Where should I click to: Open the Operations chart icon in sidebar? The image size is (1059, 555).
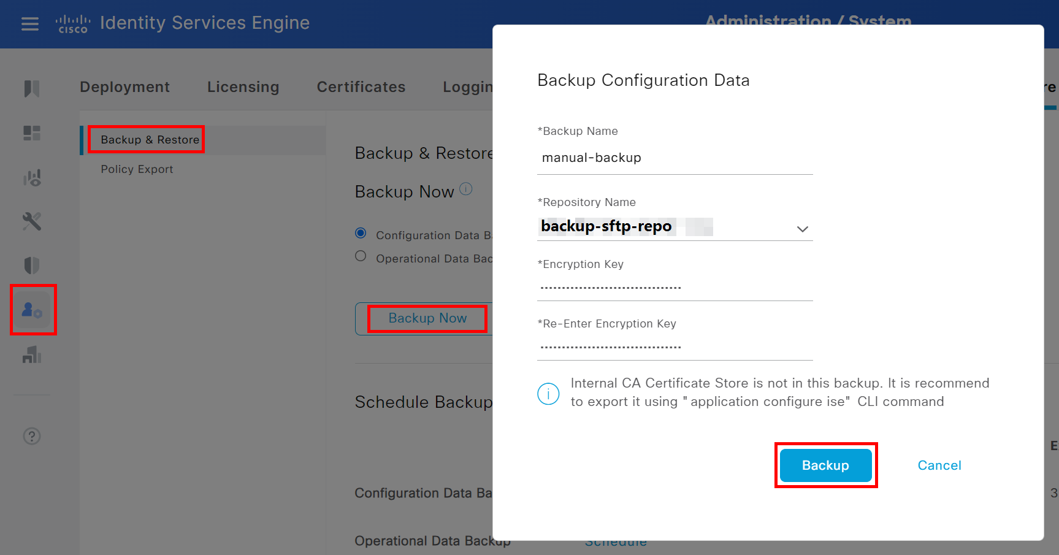tap(32, 178)
